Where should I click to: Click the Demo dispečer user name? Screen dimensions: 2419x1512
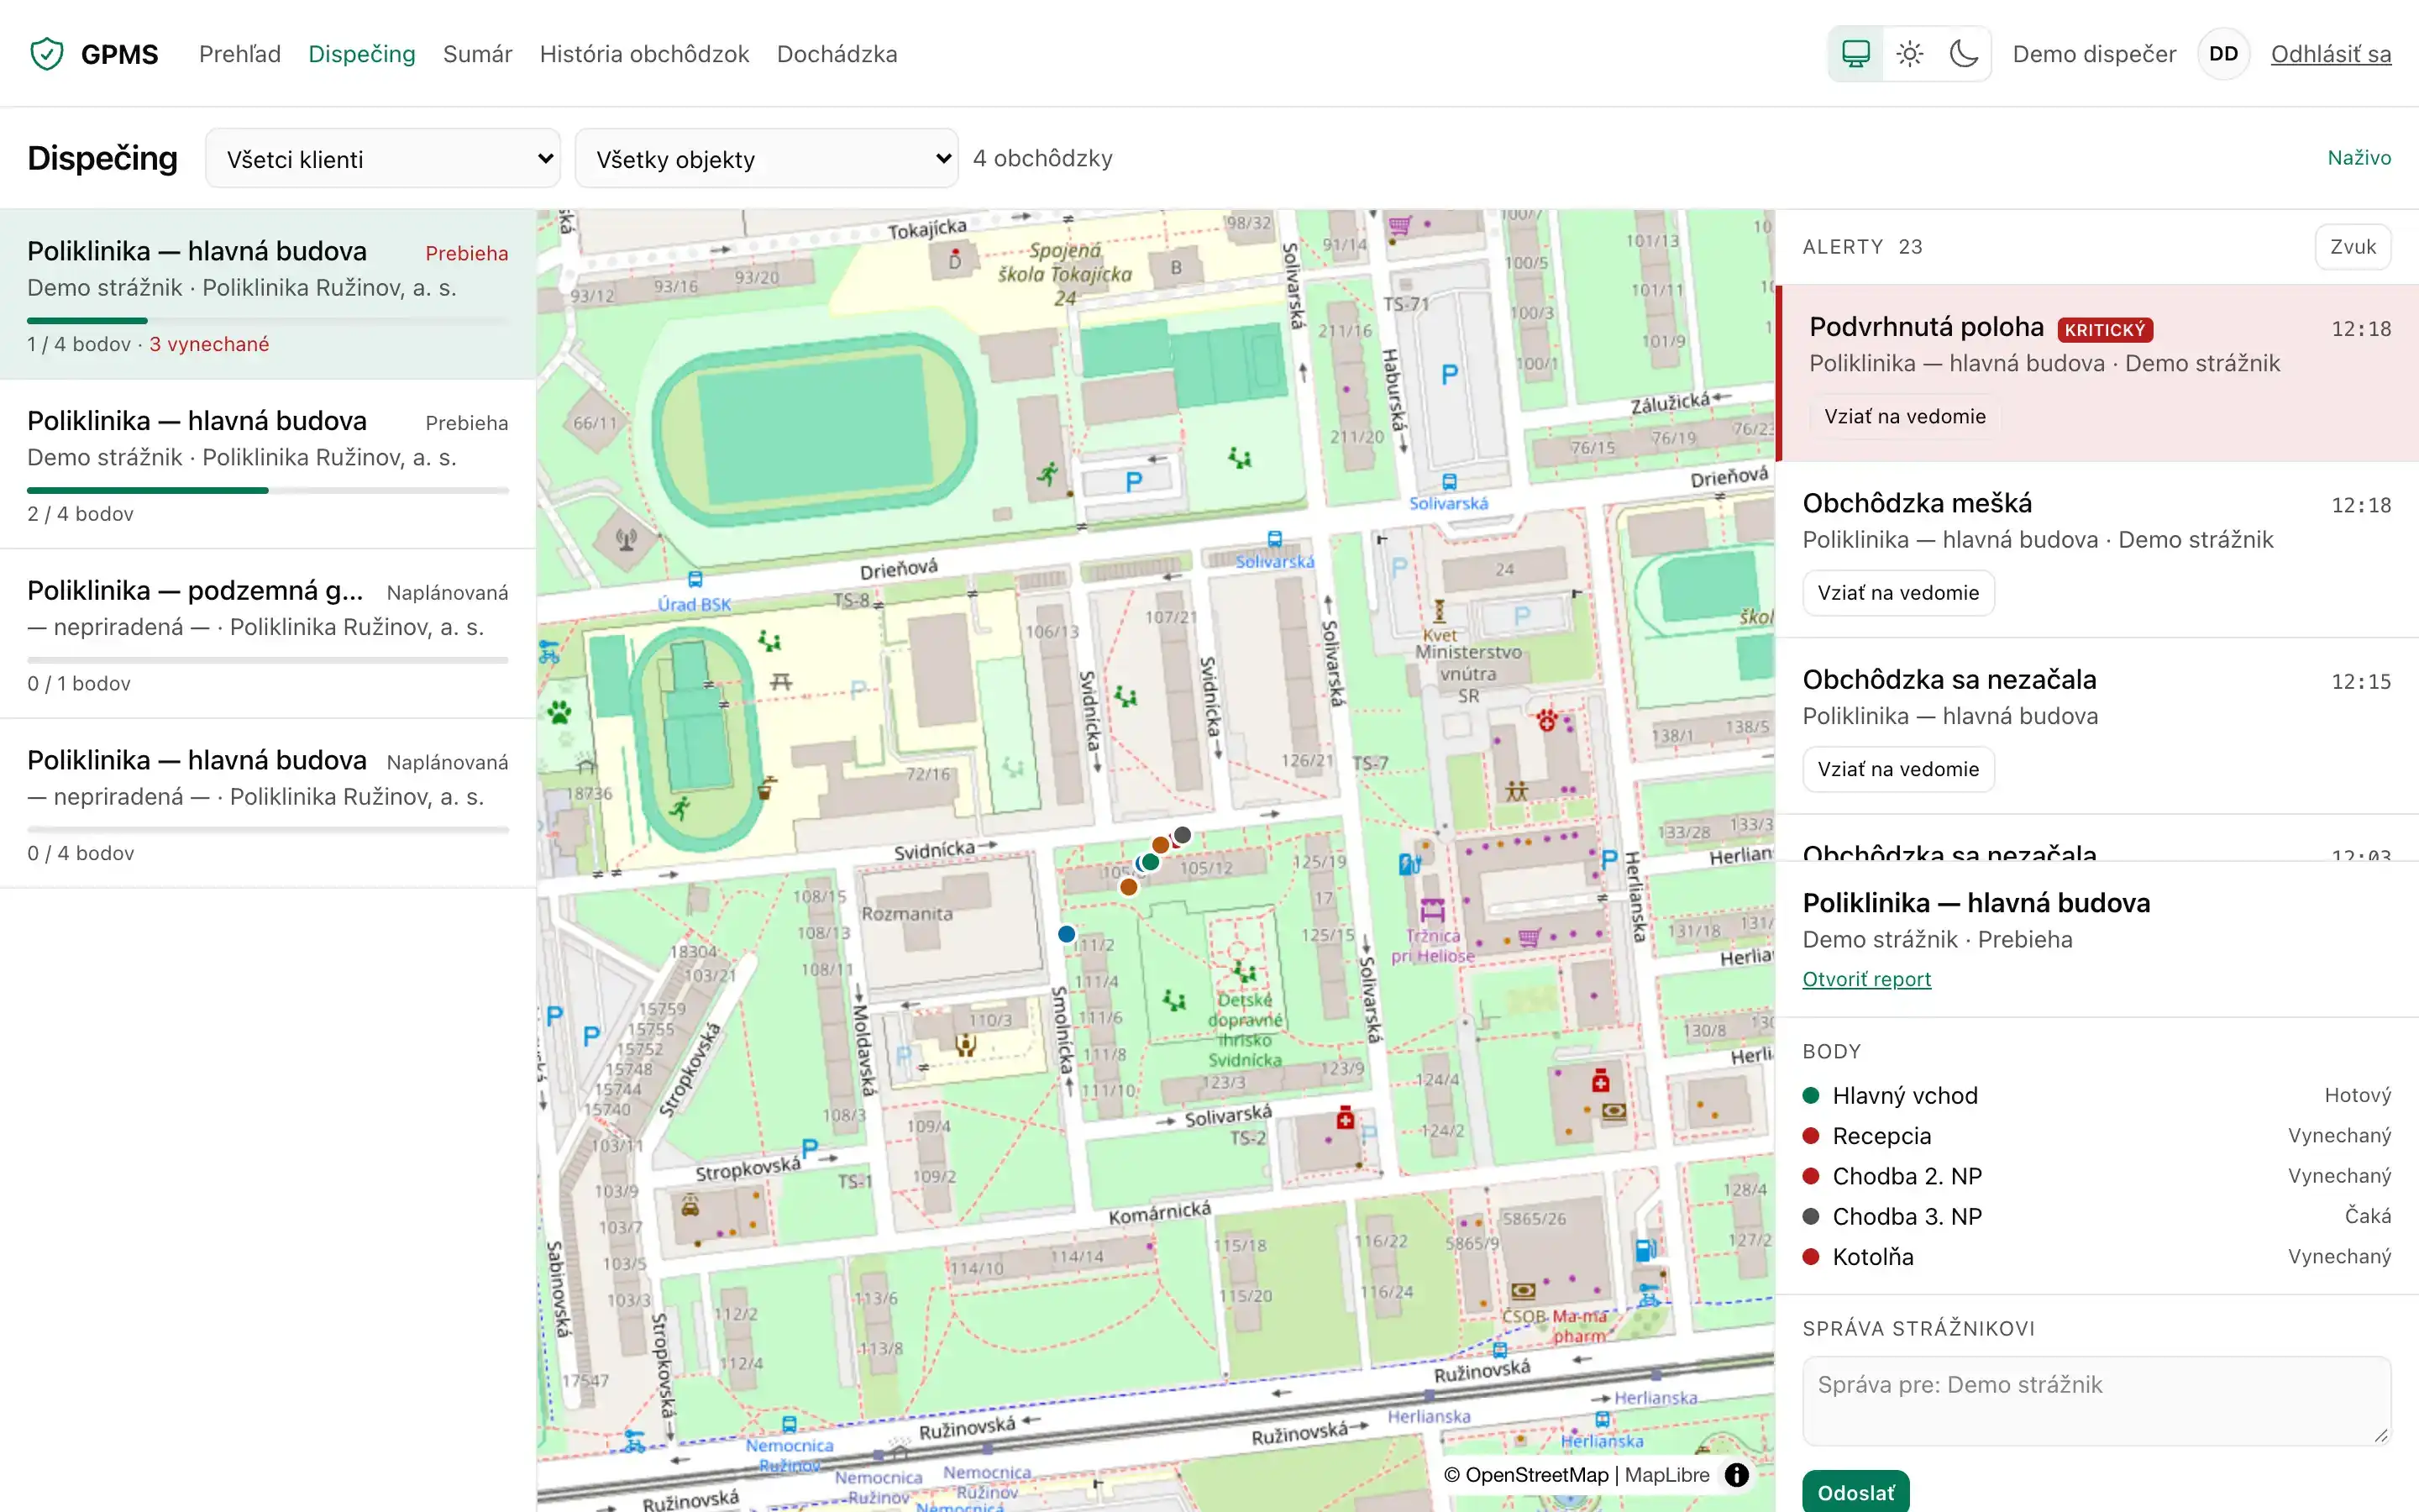coord(2094,54)
